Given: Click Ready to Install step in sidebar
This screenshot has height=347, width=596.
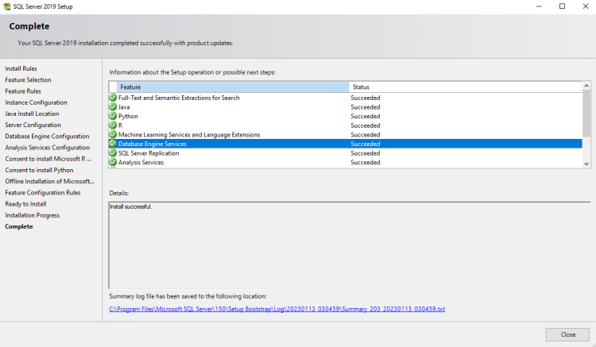Looking at the screenshot, I should (25, 204).
